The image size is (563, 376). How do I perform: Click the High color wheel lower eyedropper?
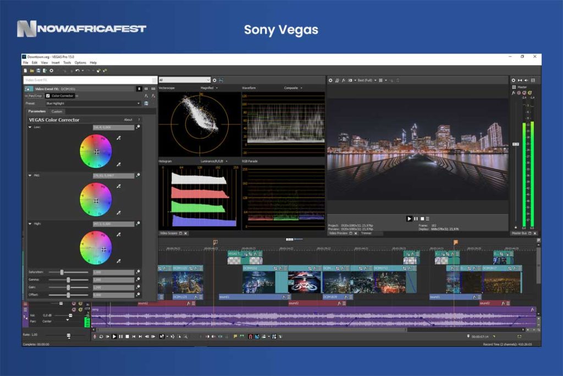coord(119,261)
